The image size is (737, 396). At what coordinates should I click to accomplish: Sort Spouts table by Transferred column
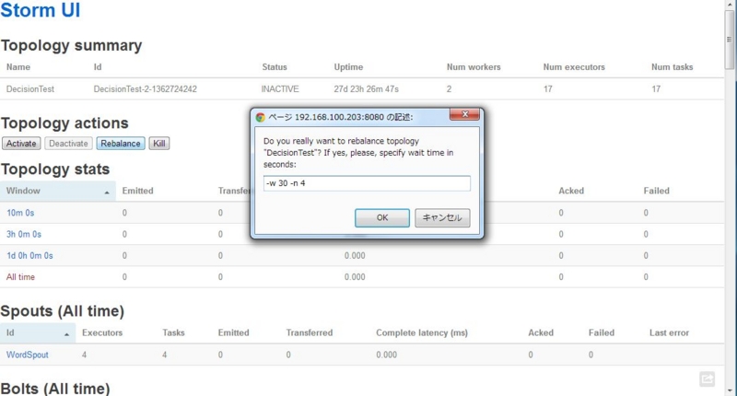pyautogui.click(x=310, y=332)
